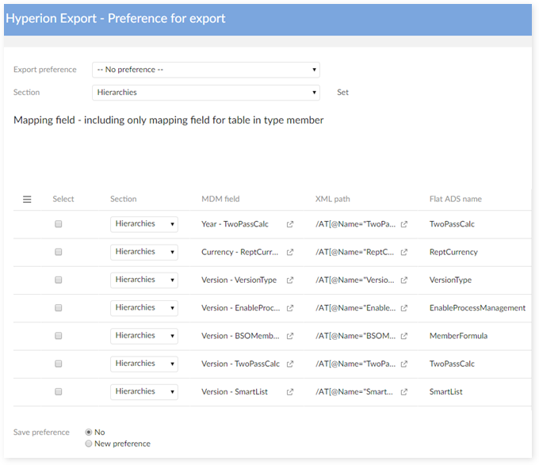Open XML path link icon in MemberFormula row

[404, 336]
